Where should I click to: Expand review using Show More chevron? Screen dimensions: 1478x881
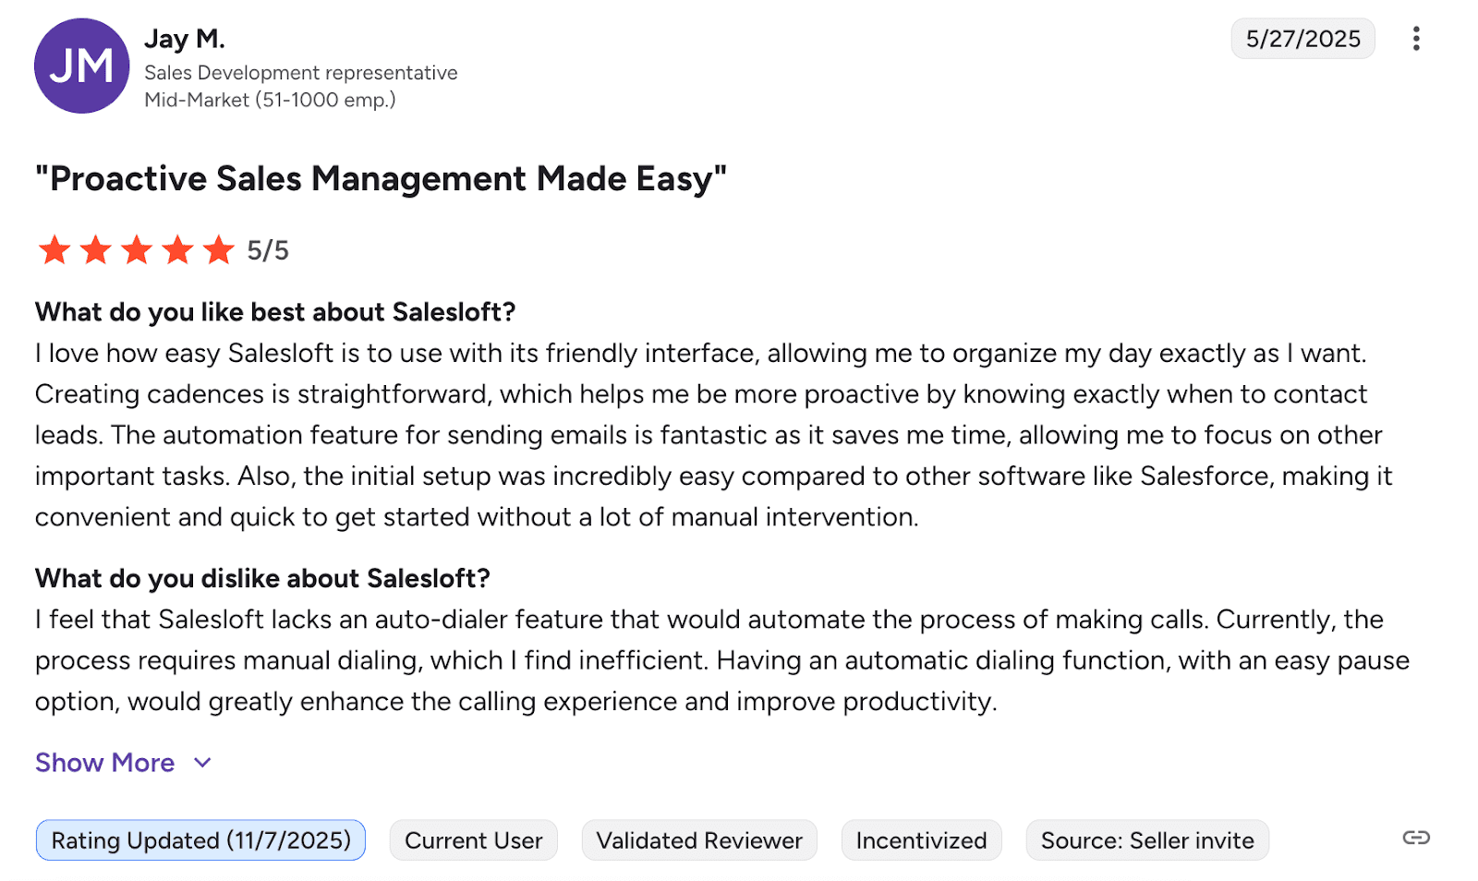coord(203,763)
